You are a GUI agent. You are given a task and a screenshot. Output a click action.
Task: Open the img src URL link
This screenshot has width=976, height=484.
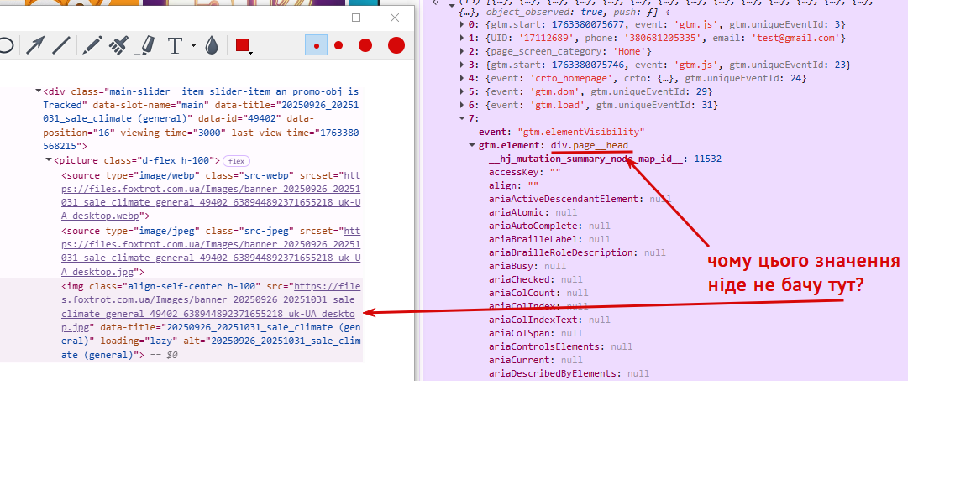(211, 306)
